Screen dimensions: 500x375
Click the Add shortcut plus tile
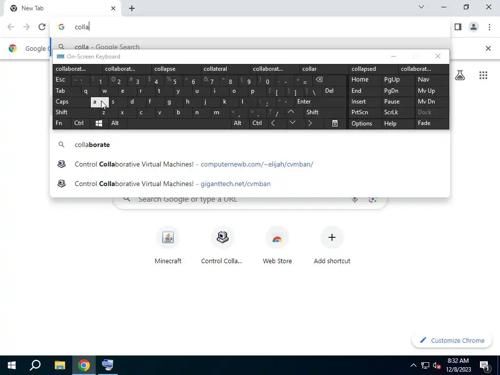[332, 246]
